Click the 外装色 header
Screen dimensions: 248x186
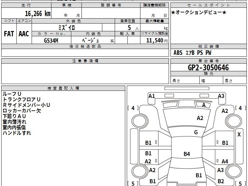pos(73,21)
